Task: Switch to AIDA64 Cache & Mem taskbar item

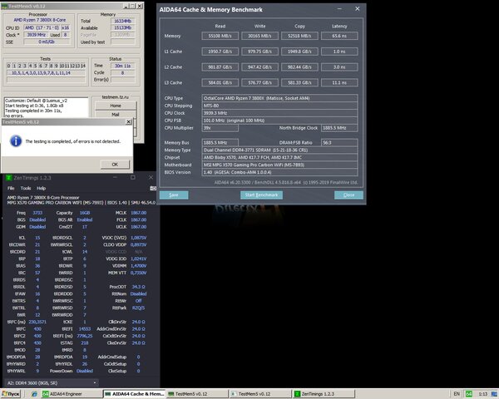Action: (x=134, y=394)
